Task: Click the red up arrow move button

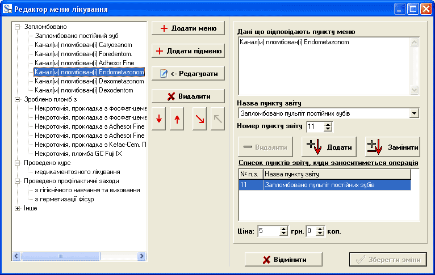Action: (x=177, y=119)
